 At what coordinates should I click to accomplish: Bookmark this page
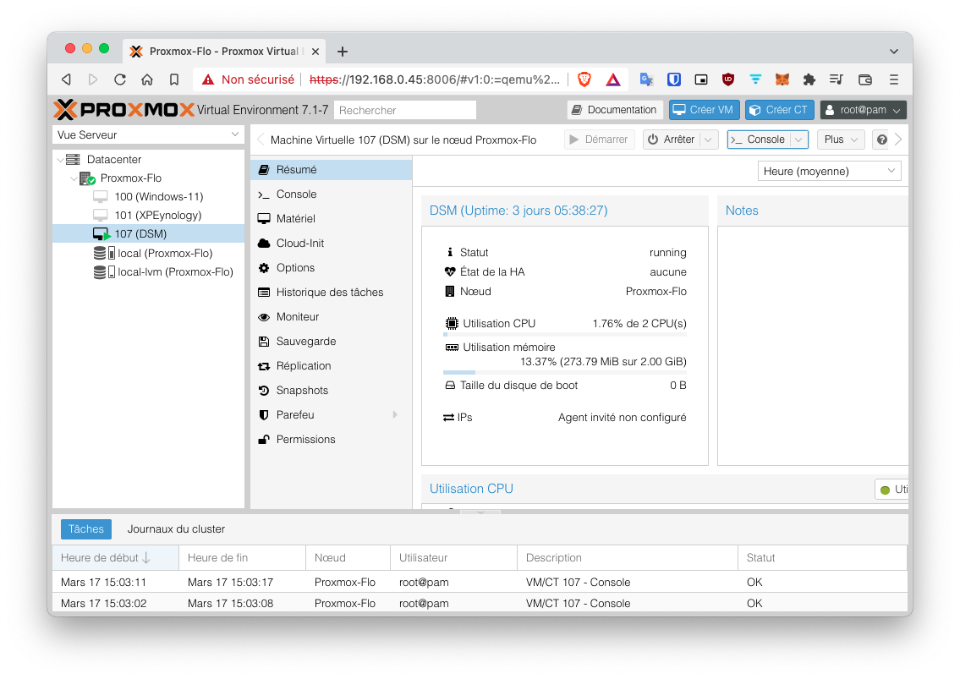[x=174, y=79]
